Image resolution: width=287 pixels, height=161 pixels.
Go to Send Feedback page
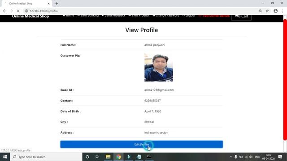(x=113, y=16)
